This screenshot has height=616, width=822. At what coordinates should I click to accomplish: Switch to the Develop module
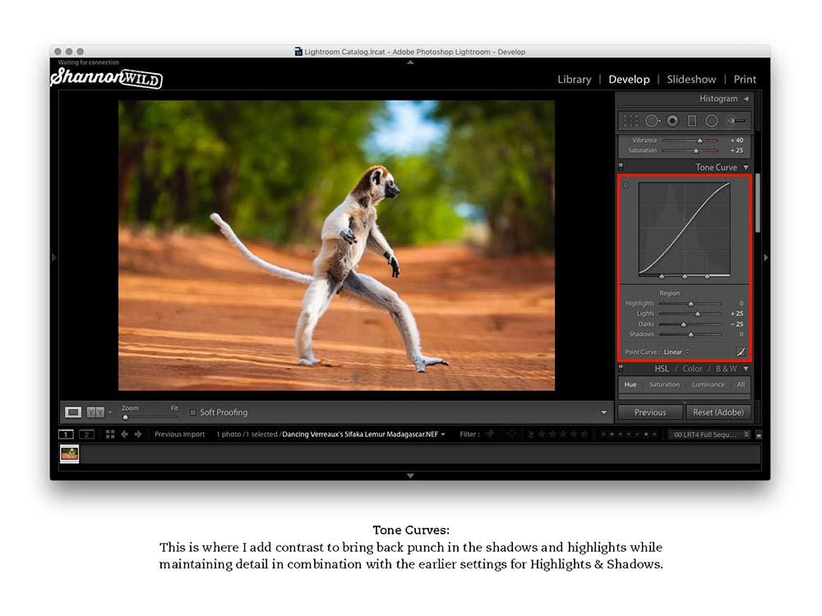coord(629,79)
